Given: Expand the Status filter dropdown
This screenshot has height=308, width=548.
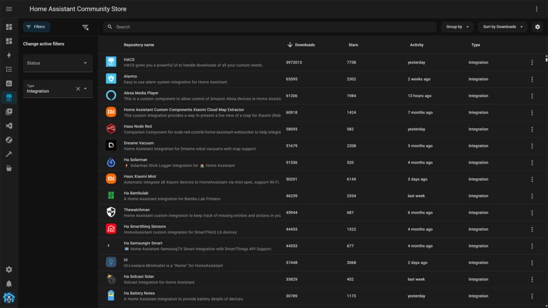Looking at the screenshot, I should [58, 63].
